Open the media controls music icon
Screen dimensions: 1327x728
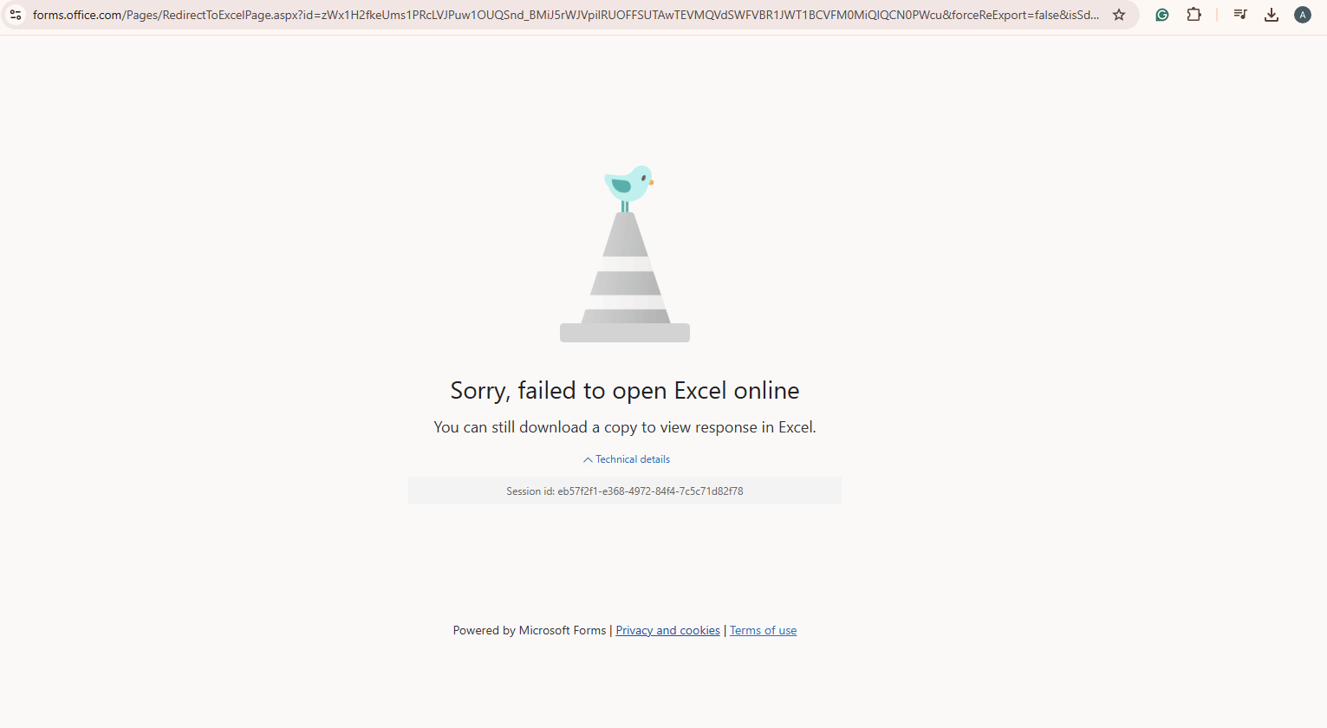[1240, 15]
